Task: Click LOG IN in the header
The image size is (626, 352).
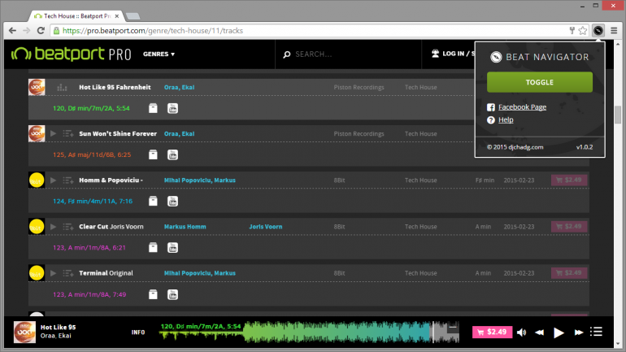Action: (453, 54)
